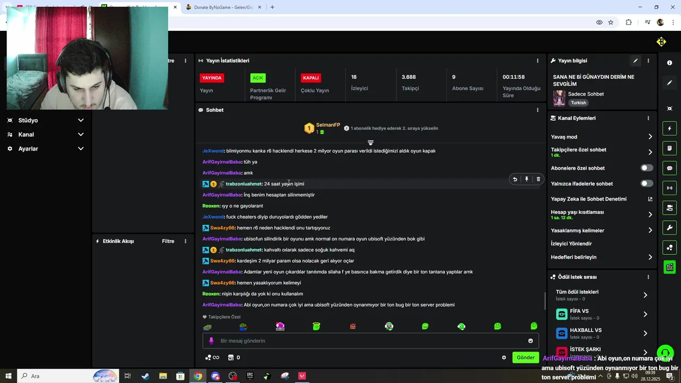Click the reply arrow on trabzonluahmet message

pyautogui.click(x=514, y=179)
